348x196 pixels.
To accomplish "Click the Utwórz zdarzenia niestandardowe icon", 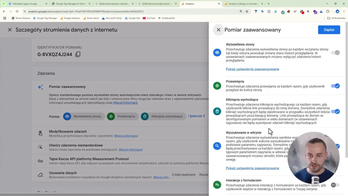I will 40,147.
